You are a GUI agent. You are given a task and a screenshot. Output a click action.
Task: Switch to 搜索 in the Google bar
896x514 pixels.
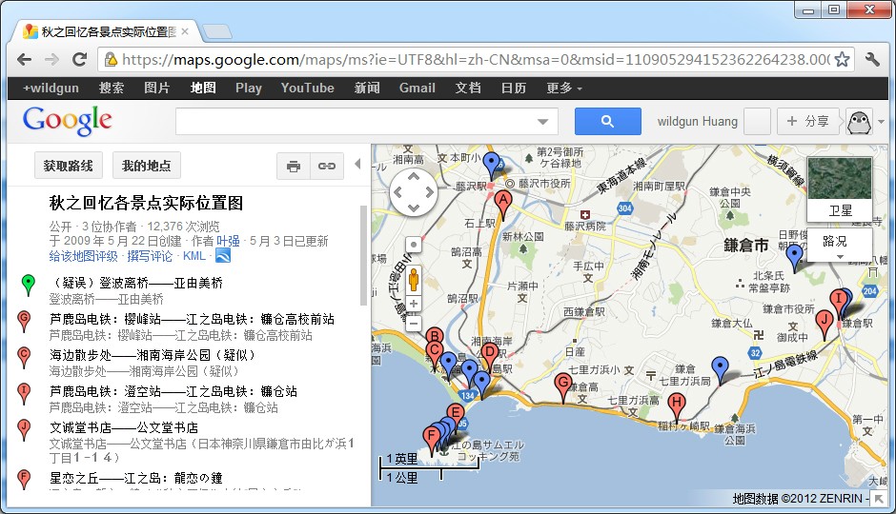tap(111, 88)
